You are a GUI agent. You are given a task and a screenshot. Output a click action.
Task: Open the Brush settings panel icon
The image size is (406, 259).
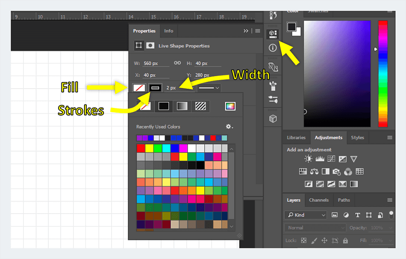(x=273, y=100)
